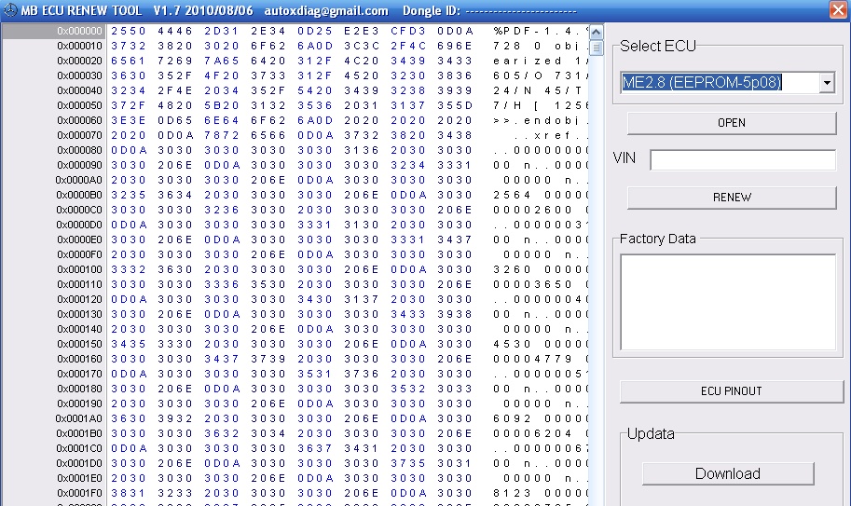Select address row 0x0001A0
The width and height of the screenshot is (851, 506).
click(79, 418)
